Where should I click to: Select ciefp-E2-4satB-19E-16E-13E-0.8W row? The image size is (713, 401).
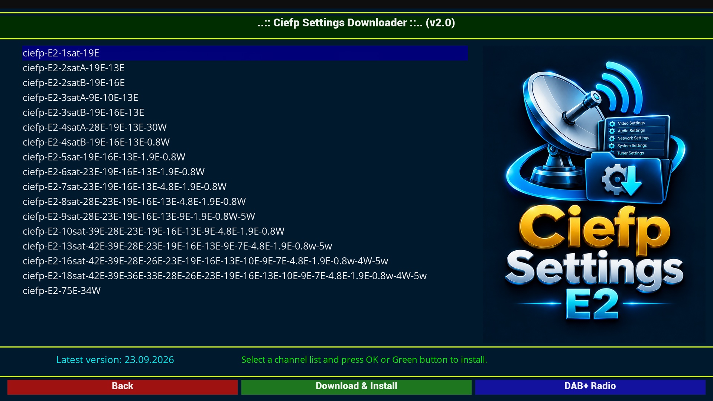(x=245, y=142)
